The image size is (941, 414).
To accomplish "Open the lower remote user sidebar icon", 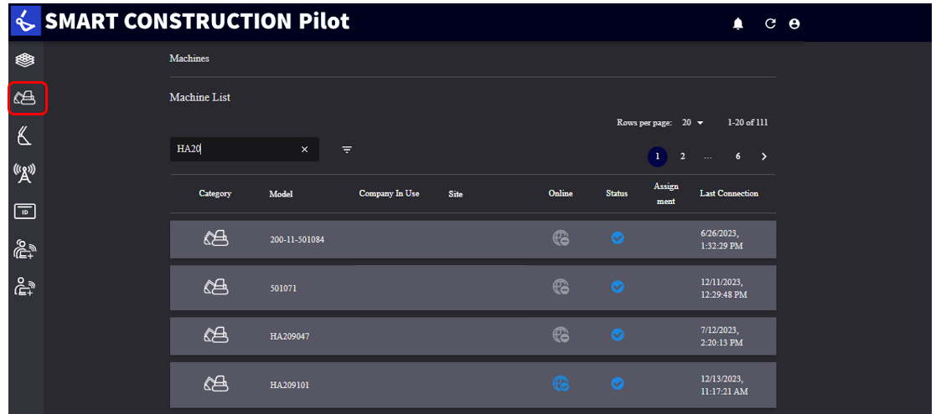I will click(24, 287).
